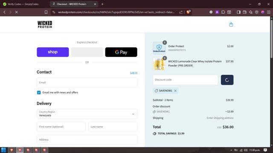The width and height of the screenshot is (273, 153).
Task: Uncheck Email me with news and offers
Action: click(x=39, y=93)
